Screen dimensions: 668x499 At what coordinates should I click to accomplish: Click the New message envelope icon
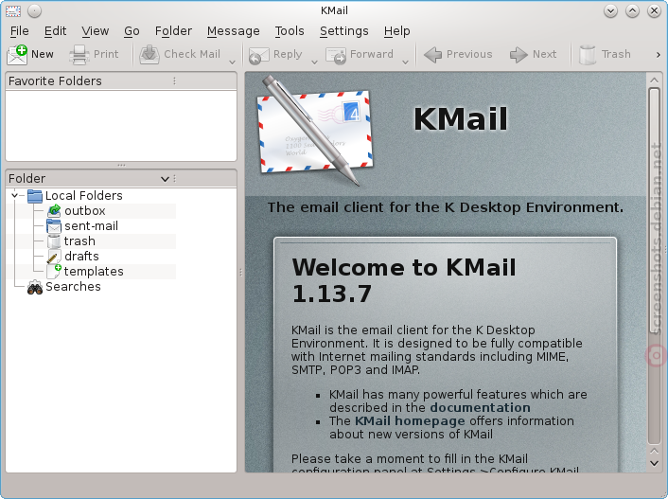(x=17, y=55)
